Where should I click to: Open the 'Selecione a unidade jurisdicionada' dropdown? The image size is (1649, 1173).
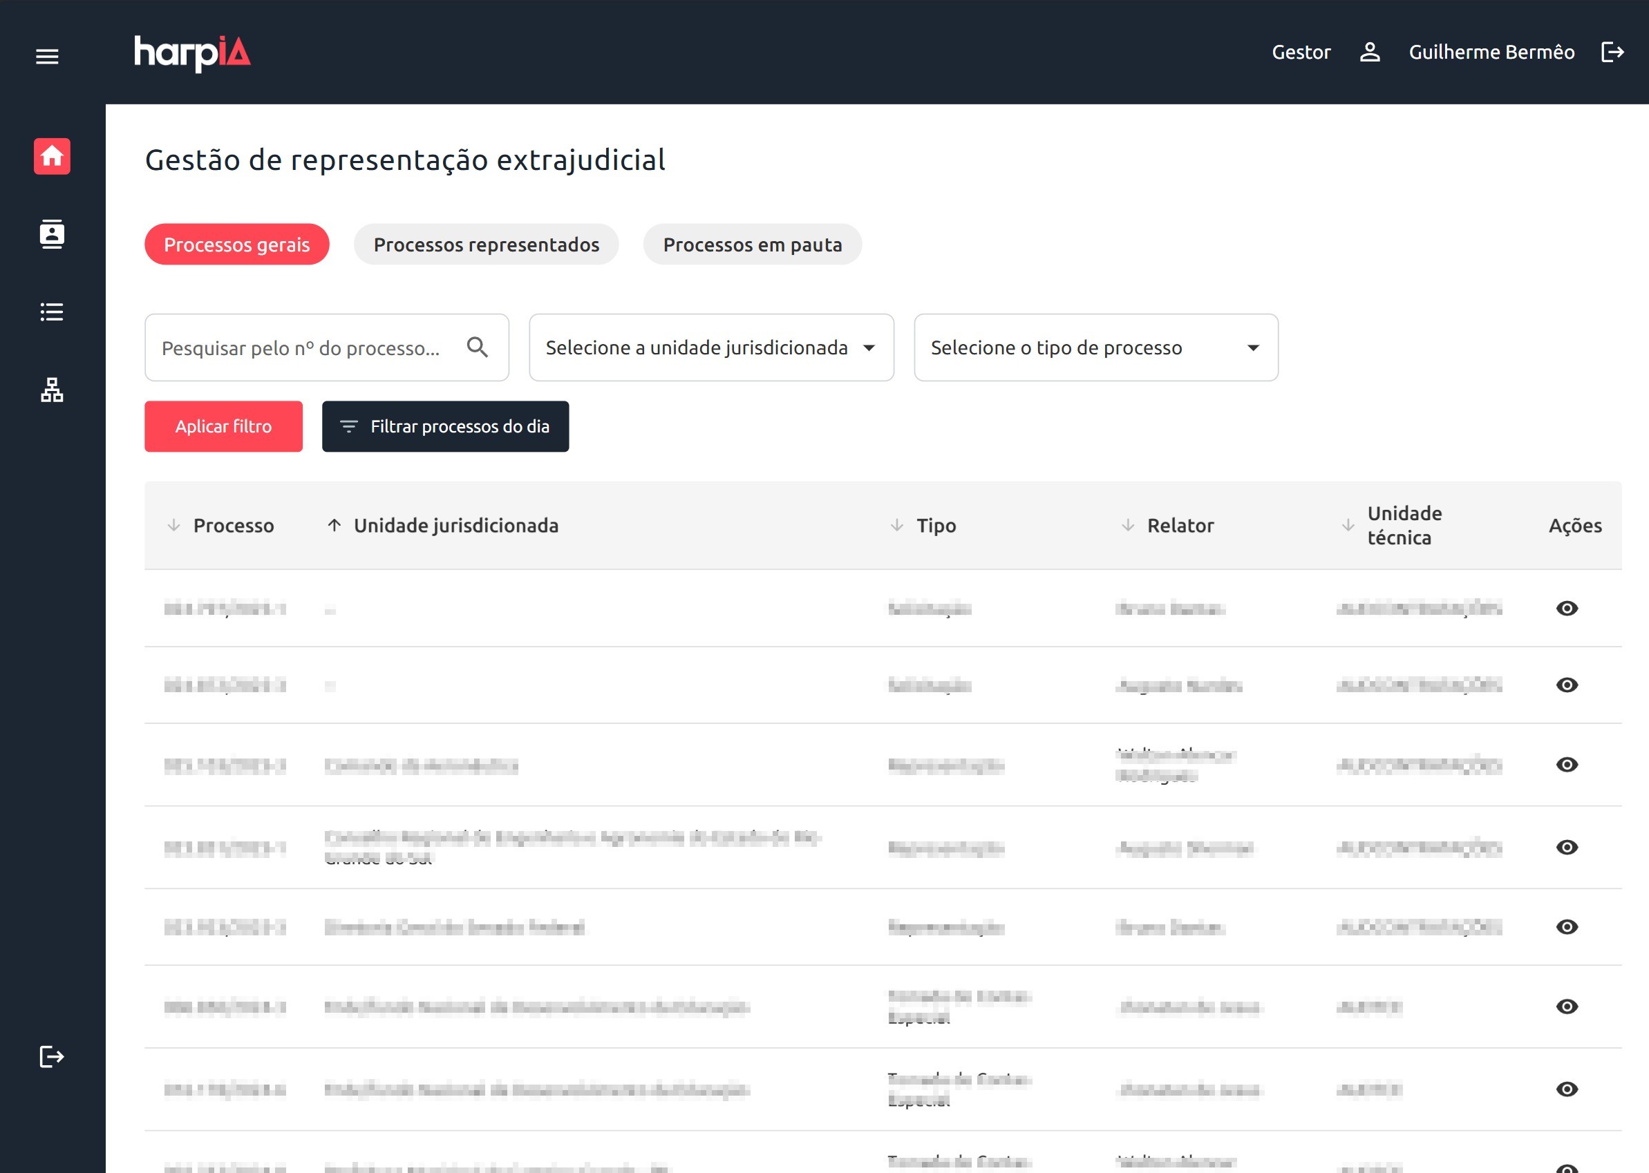coord(711,347)
